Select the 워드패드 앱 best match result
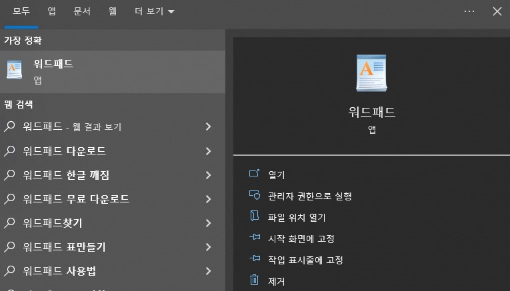The width and height of the screenshot is (510, 291). [x=113, y=72]
